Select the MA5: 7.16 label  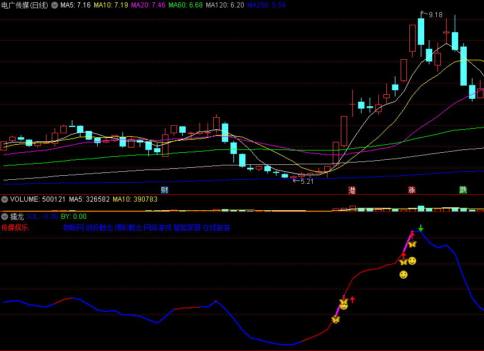75,5
